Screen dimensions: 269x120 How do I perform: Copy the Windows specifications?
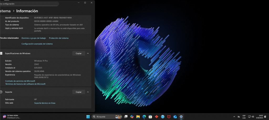point(79,53)
